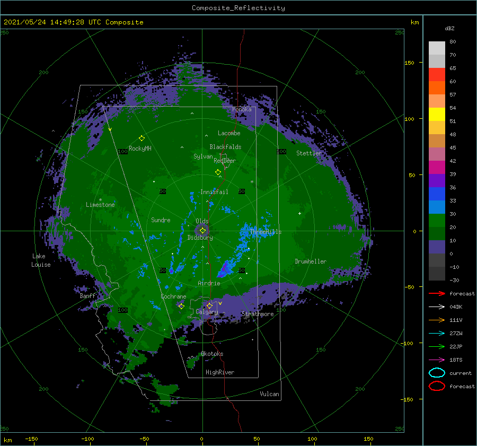477x446 pixels.
Task: Click the 2021/05/24 14:49:28 UTC timestamp
Action: tap(46, 22)
